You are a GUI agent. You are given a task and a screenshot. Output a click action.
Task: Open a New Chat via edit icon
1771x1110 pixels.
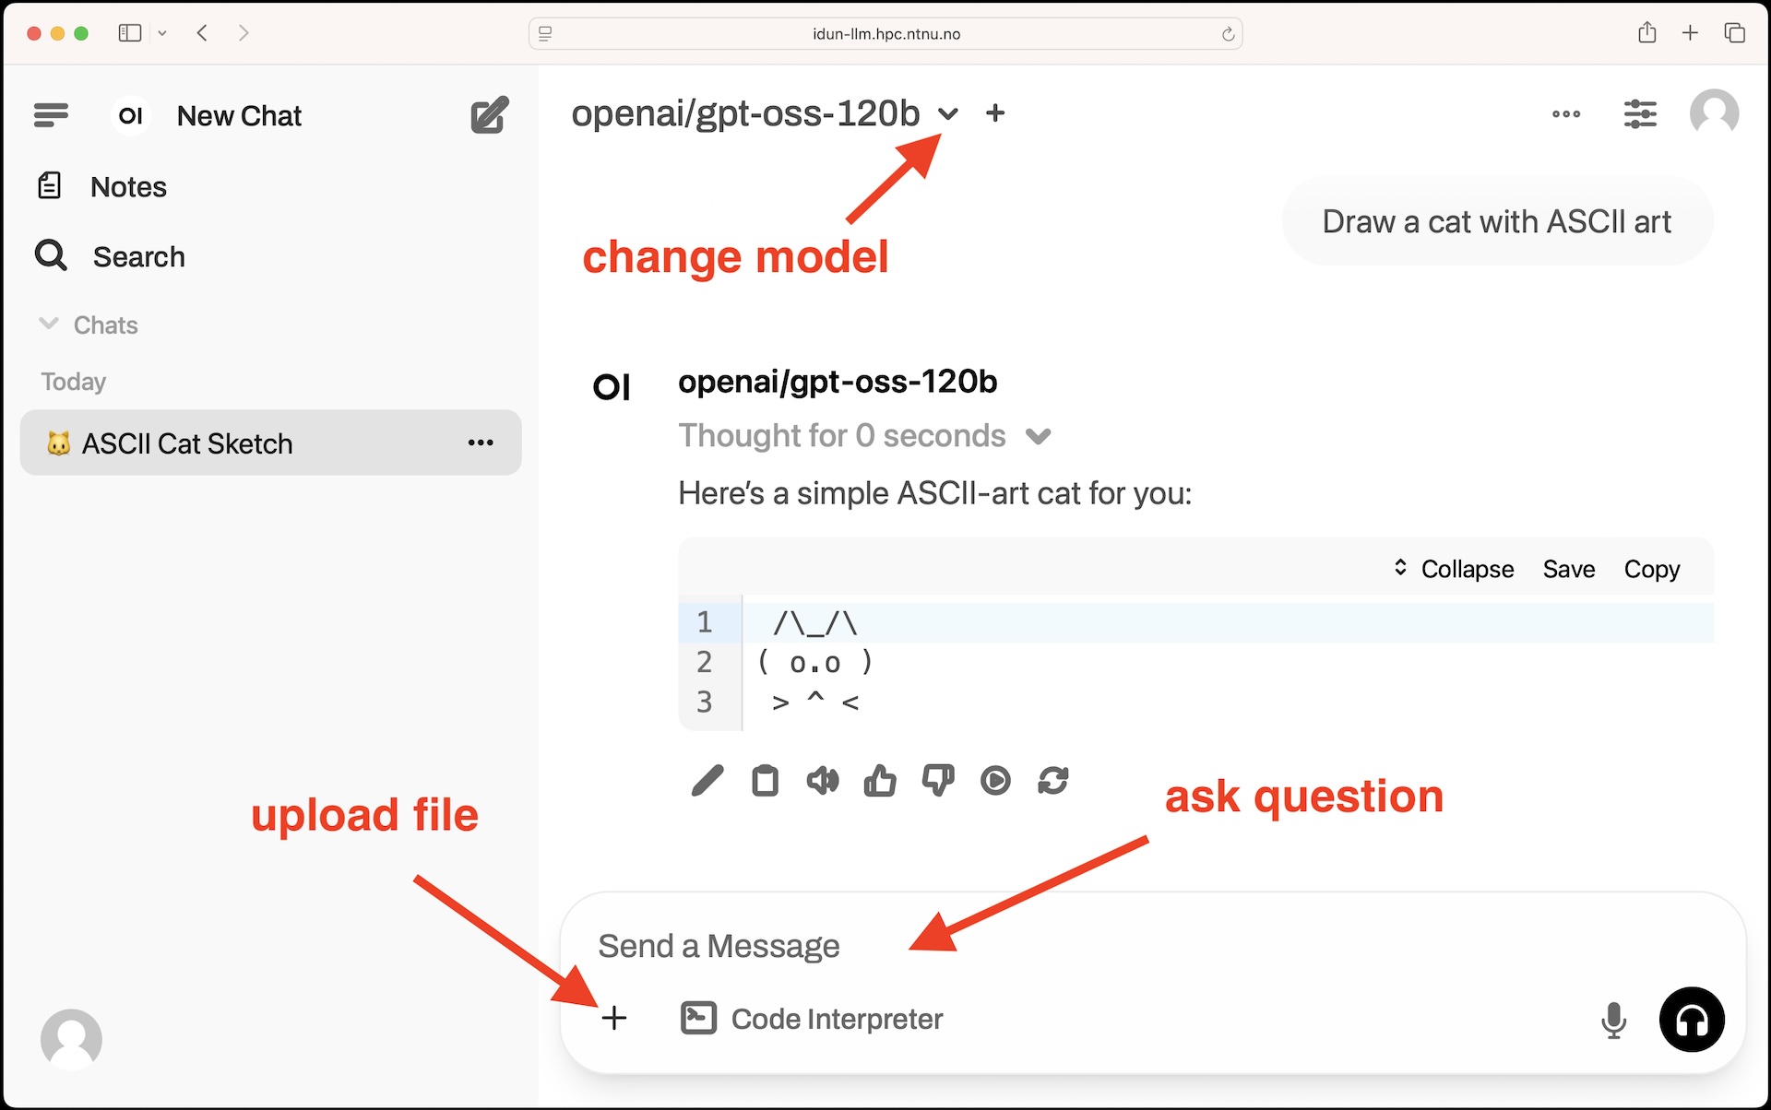pyautogui.click(x=489, y=115)
